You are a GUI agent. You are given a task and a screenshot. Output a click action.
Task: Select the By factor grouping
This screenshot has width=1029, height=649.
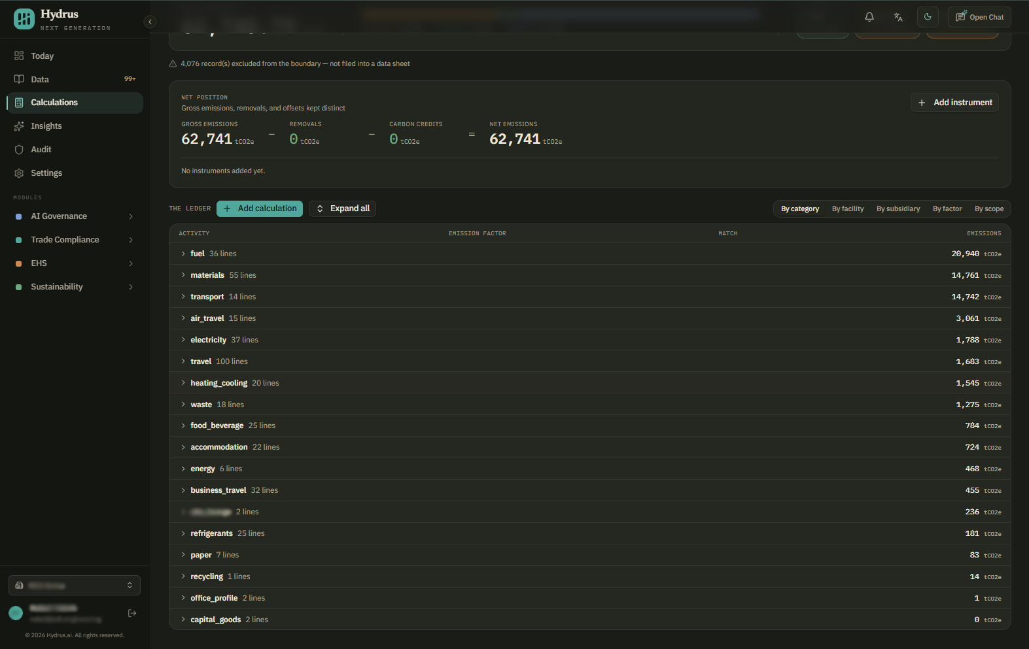click(947, 209)
